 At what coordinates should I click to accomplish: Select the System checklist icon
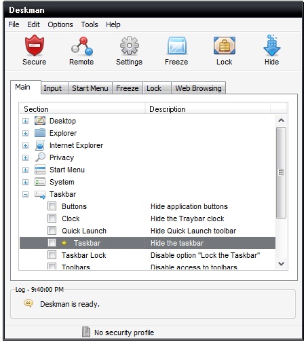pyautogui.click(x=40, y=182)
